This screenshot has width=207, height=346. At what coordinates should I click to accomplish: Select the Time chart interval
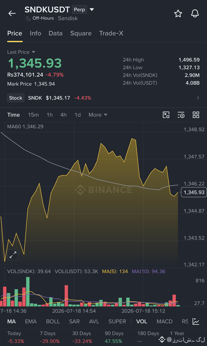click(13, 115)
